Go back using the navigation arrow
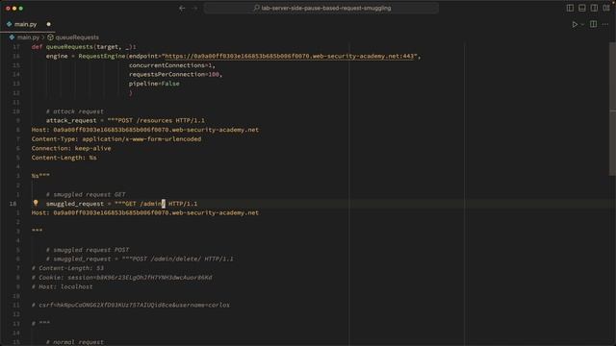This screenshot has height=346, width=616. point(182,8)
